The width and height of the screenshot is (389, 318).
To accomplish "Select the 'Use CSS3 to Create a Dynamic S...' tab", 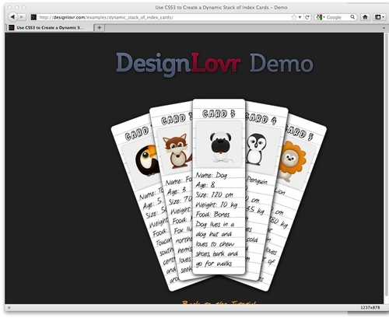I will [49, 27].
